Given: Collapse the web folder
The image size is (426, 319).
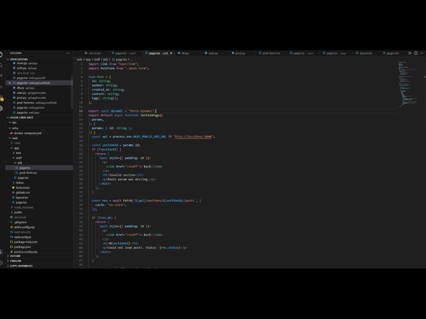Looking at the screenshot, I should pos(10,138).
